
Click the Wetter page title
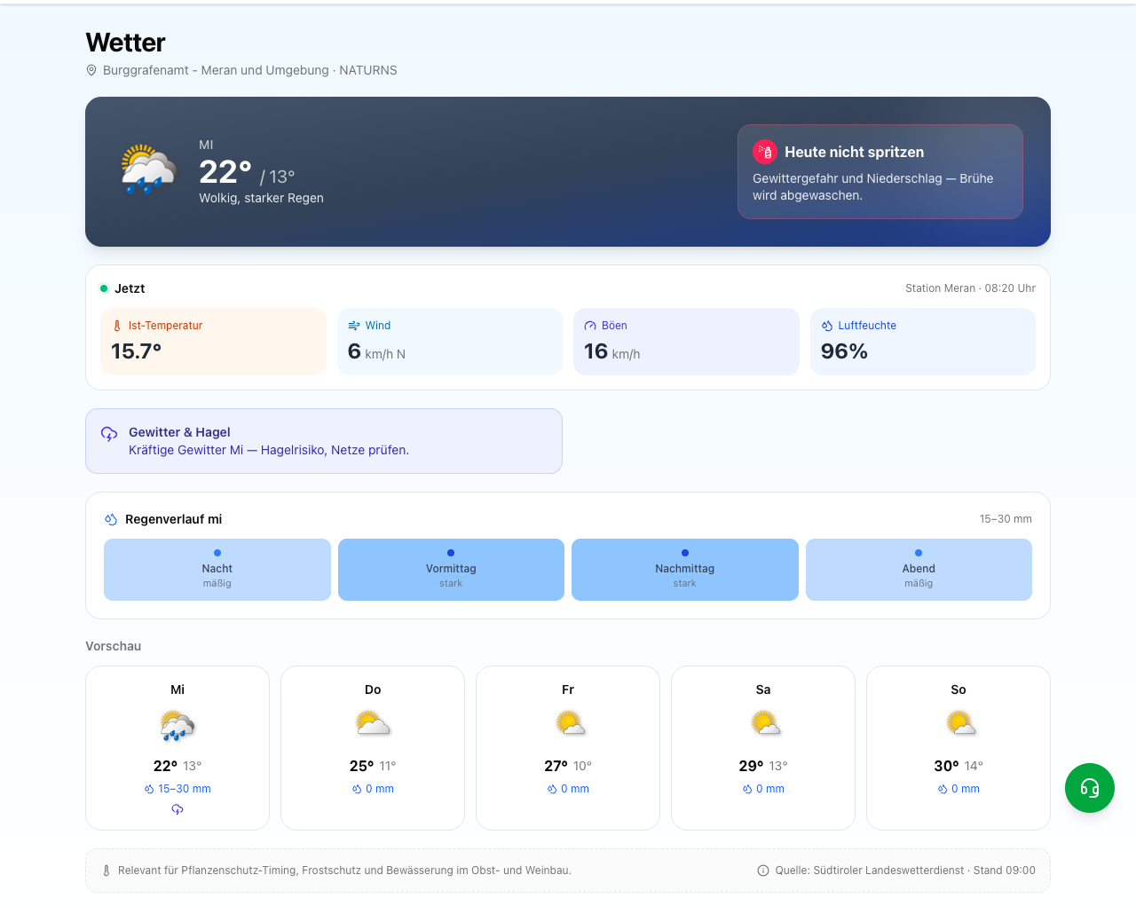[x=125, y=43]
